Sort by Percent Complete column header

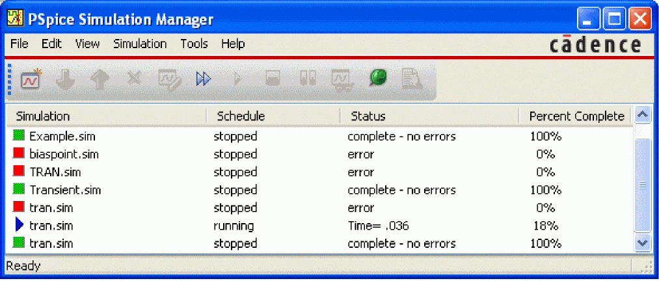click(576, 116)
